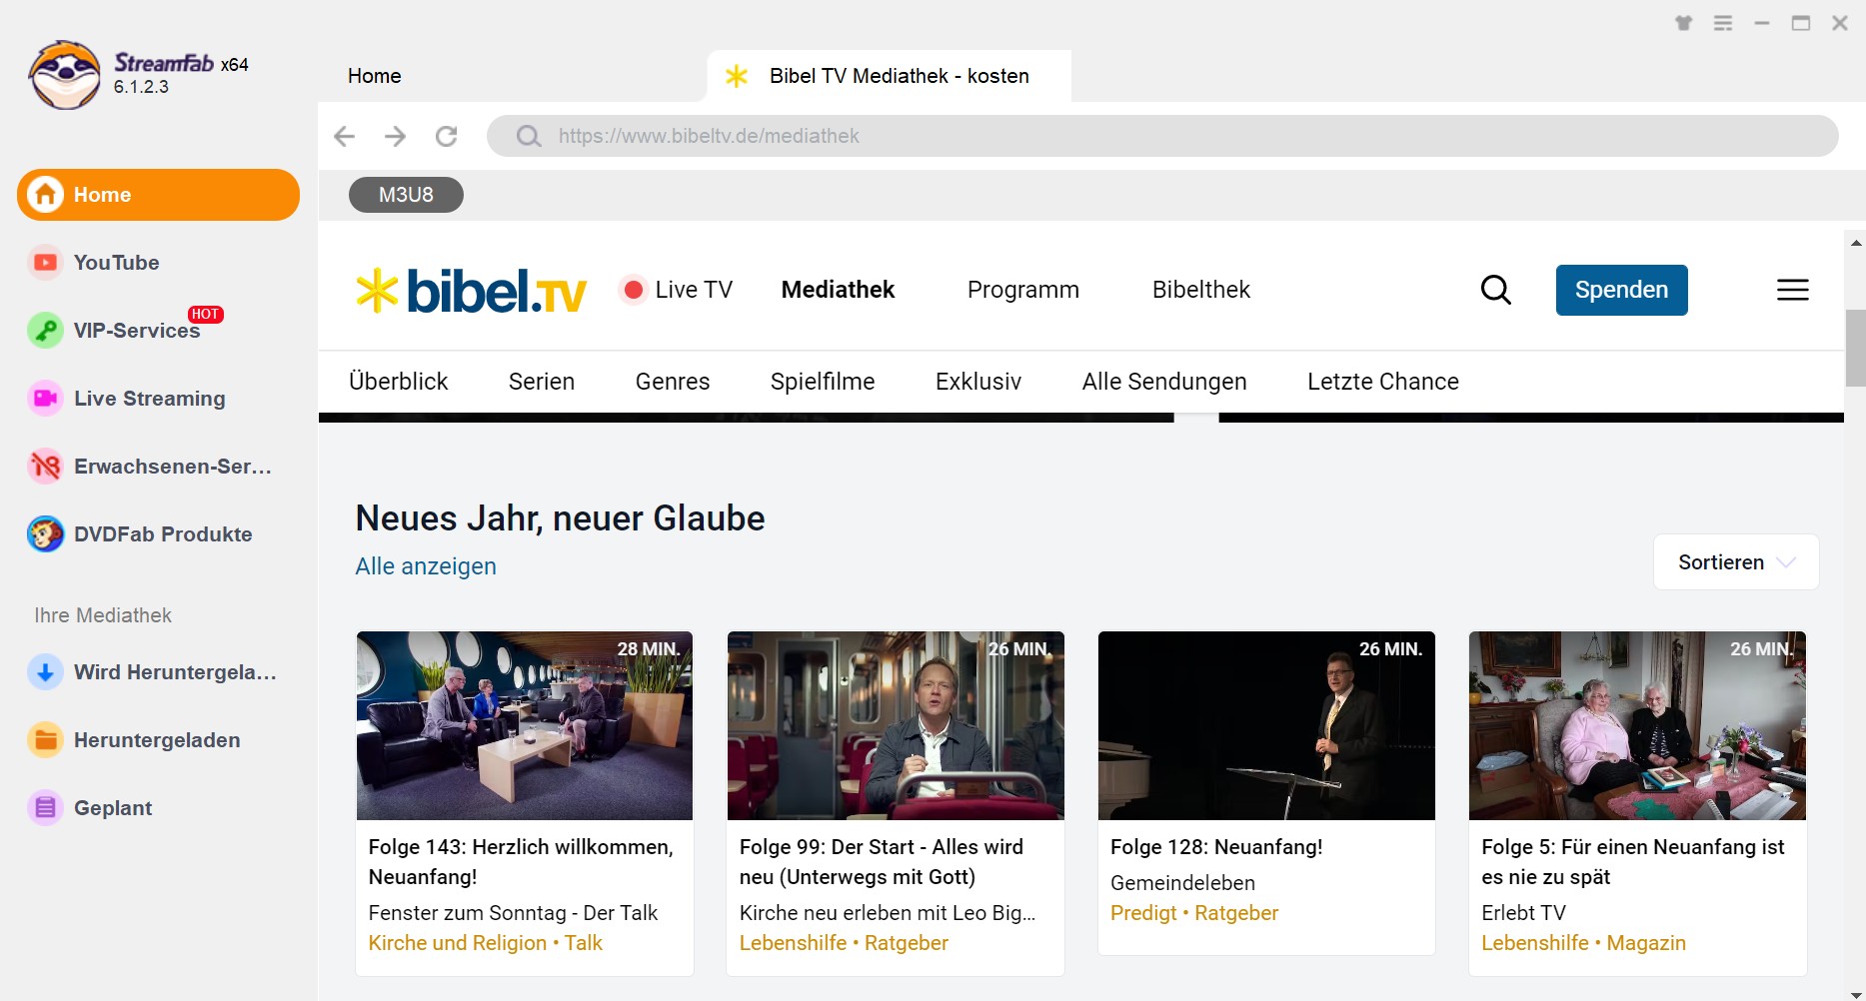Open Bibelthek in the site navigation
Viewport: 1866px width, 1001px height.
(x=1200, y=290)
